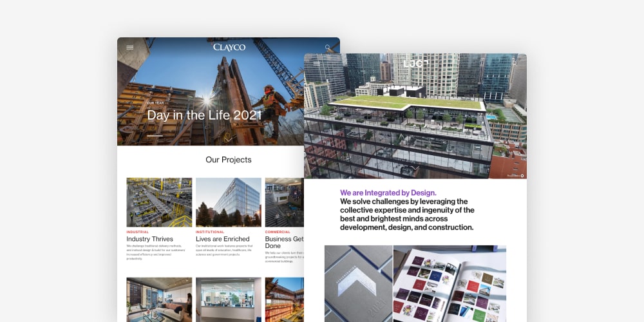Open the open brochure booklet image

[x=450, y=284]
